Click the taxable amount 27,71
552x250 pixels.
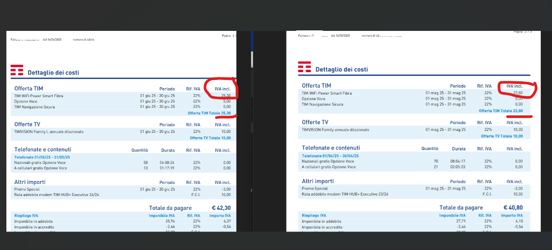pyautogui.click(x=461, y=221)
